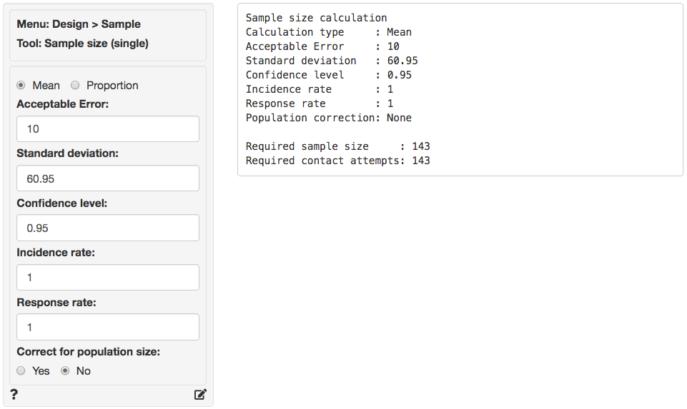Click the 'Tool: Sample size (single)' heading
This screenshot has width=687, height=409.
[x=83, y=44]
